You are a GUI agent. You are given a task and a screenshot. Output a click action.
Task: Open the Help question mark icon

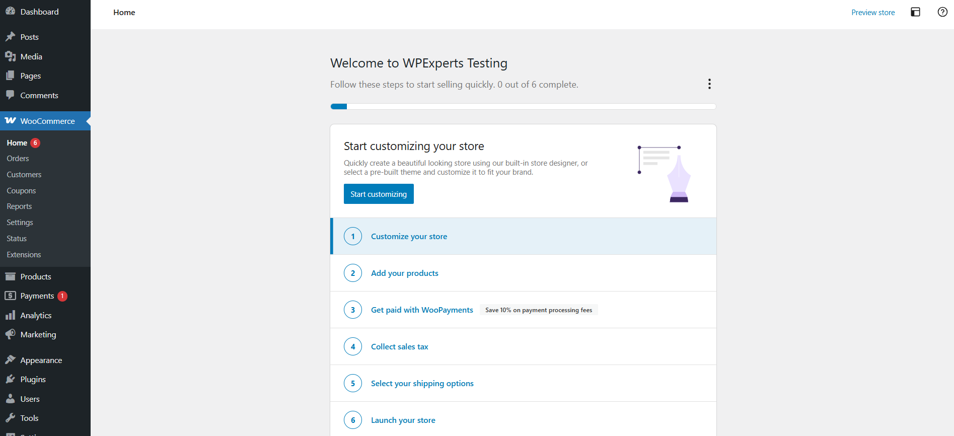[x=942, y=12]
